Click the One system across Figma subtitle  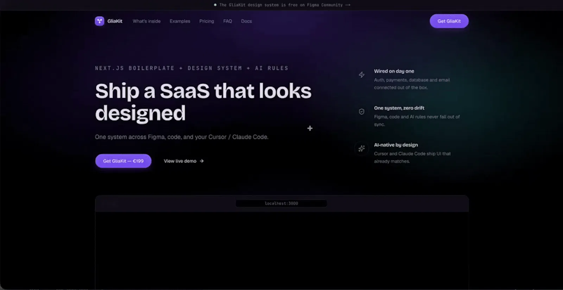(x=182, y=137)
